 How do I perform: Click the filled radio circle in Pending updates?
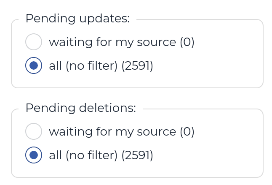click(x=34, y=65)
